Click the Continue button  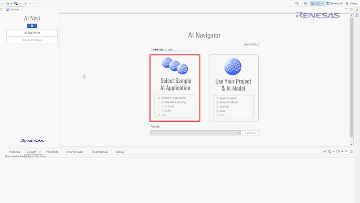click(x=250, y=133)
